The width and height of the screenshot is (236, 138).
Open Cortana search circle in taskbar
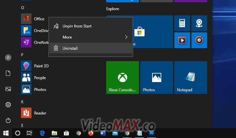pos(18,133)
